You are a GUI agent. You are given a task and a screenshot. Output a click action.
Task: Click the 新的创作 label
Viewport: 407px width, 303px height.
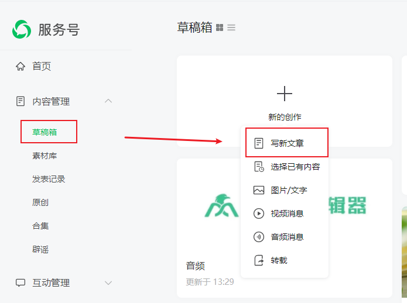(285, 117)
